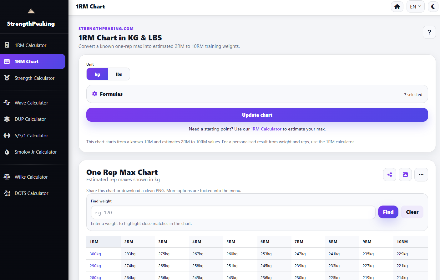The image size is (440, 280).
Task: Open 1RM Calculator from the sidebar
Action: 30,45
